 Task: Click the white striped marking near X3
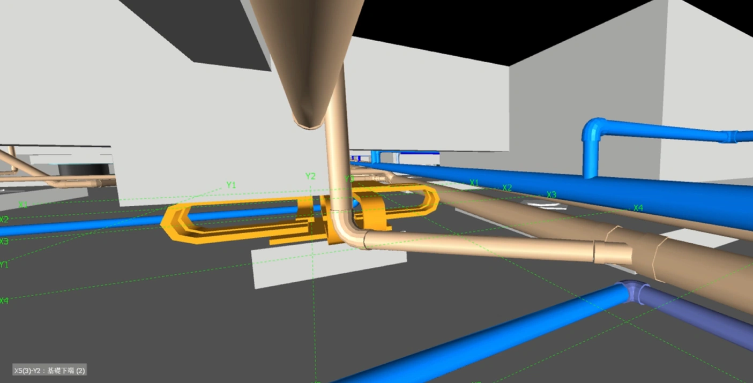coord(545,205)
